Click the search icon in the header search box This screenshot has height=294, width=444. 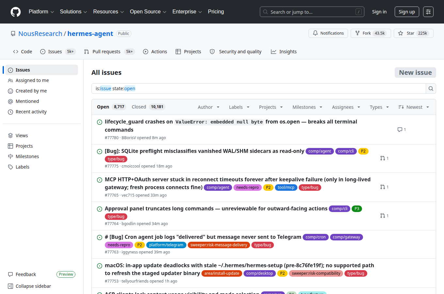pyautogui.click(x=265, y=12)
